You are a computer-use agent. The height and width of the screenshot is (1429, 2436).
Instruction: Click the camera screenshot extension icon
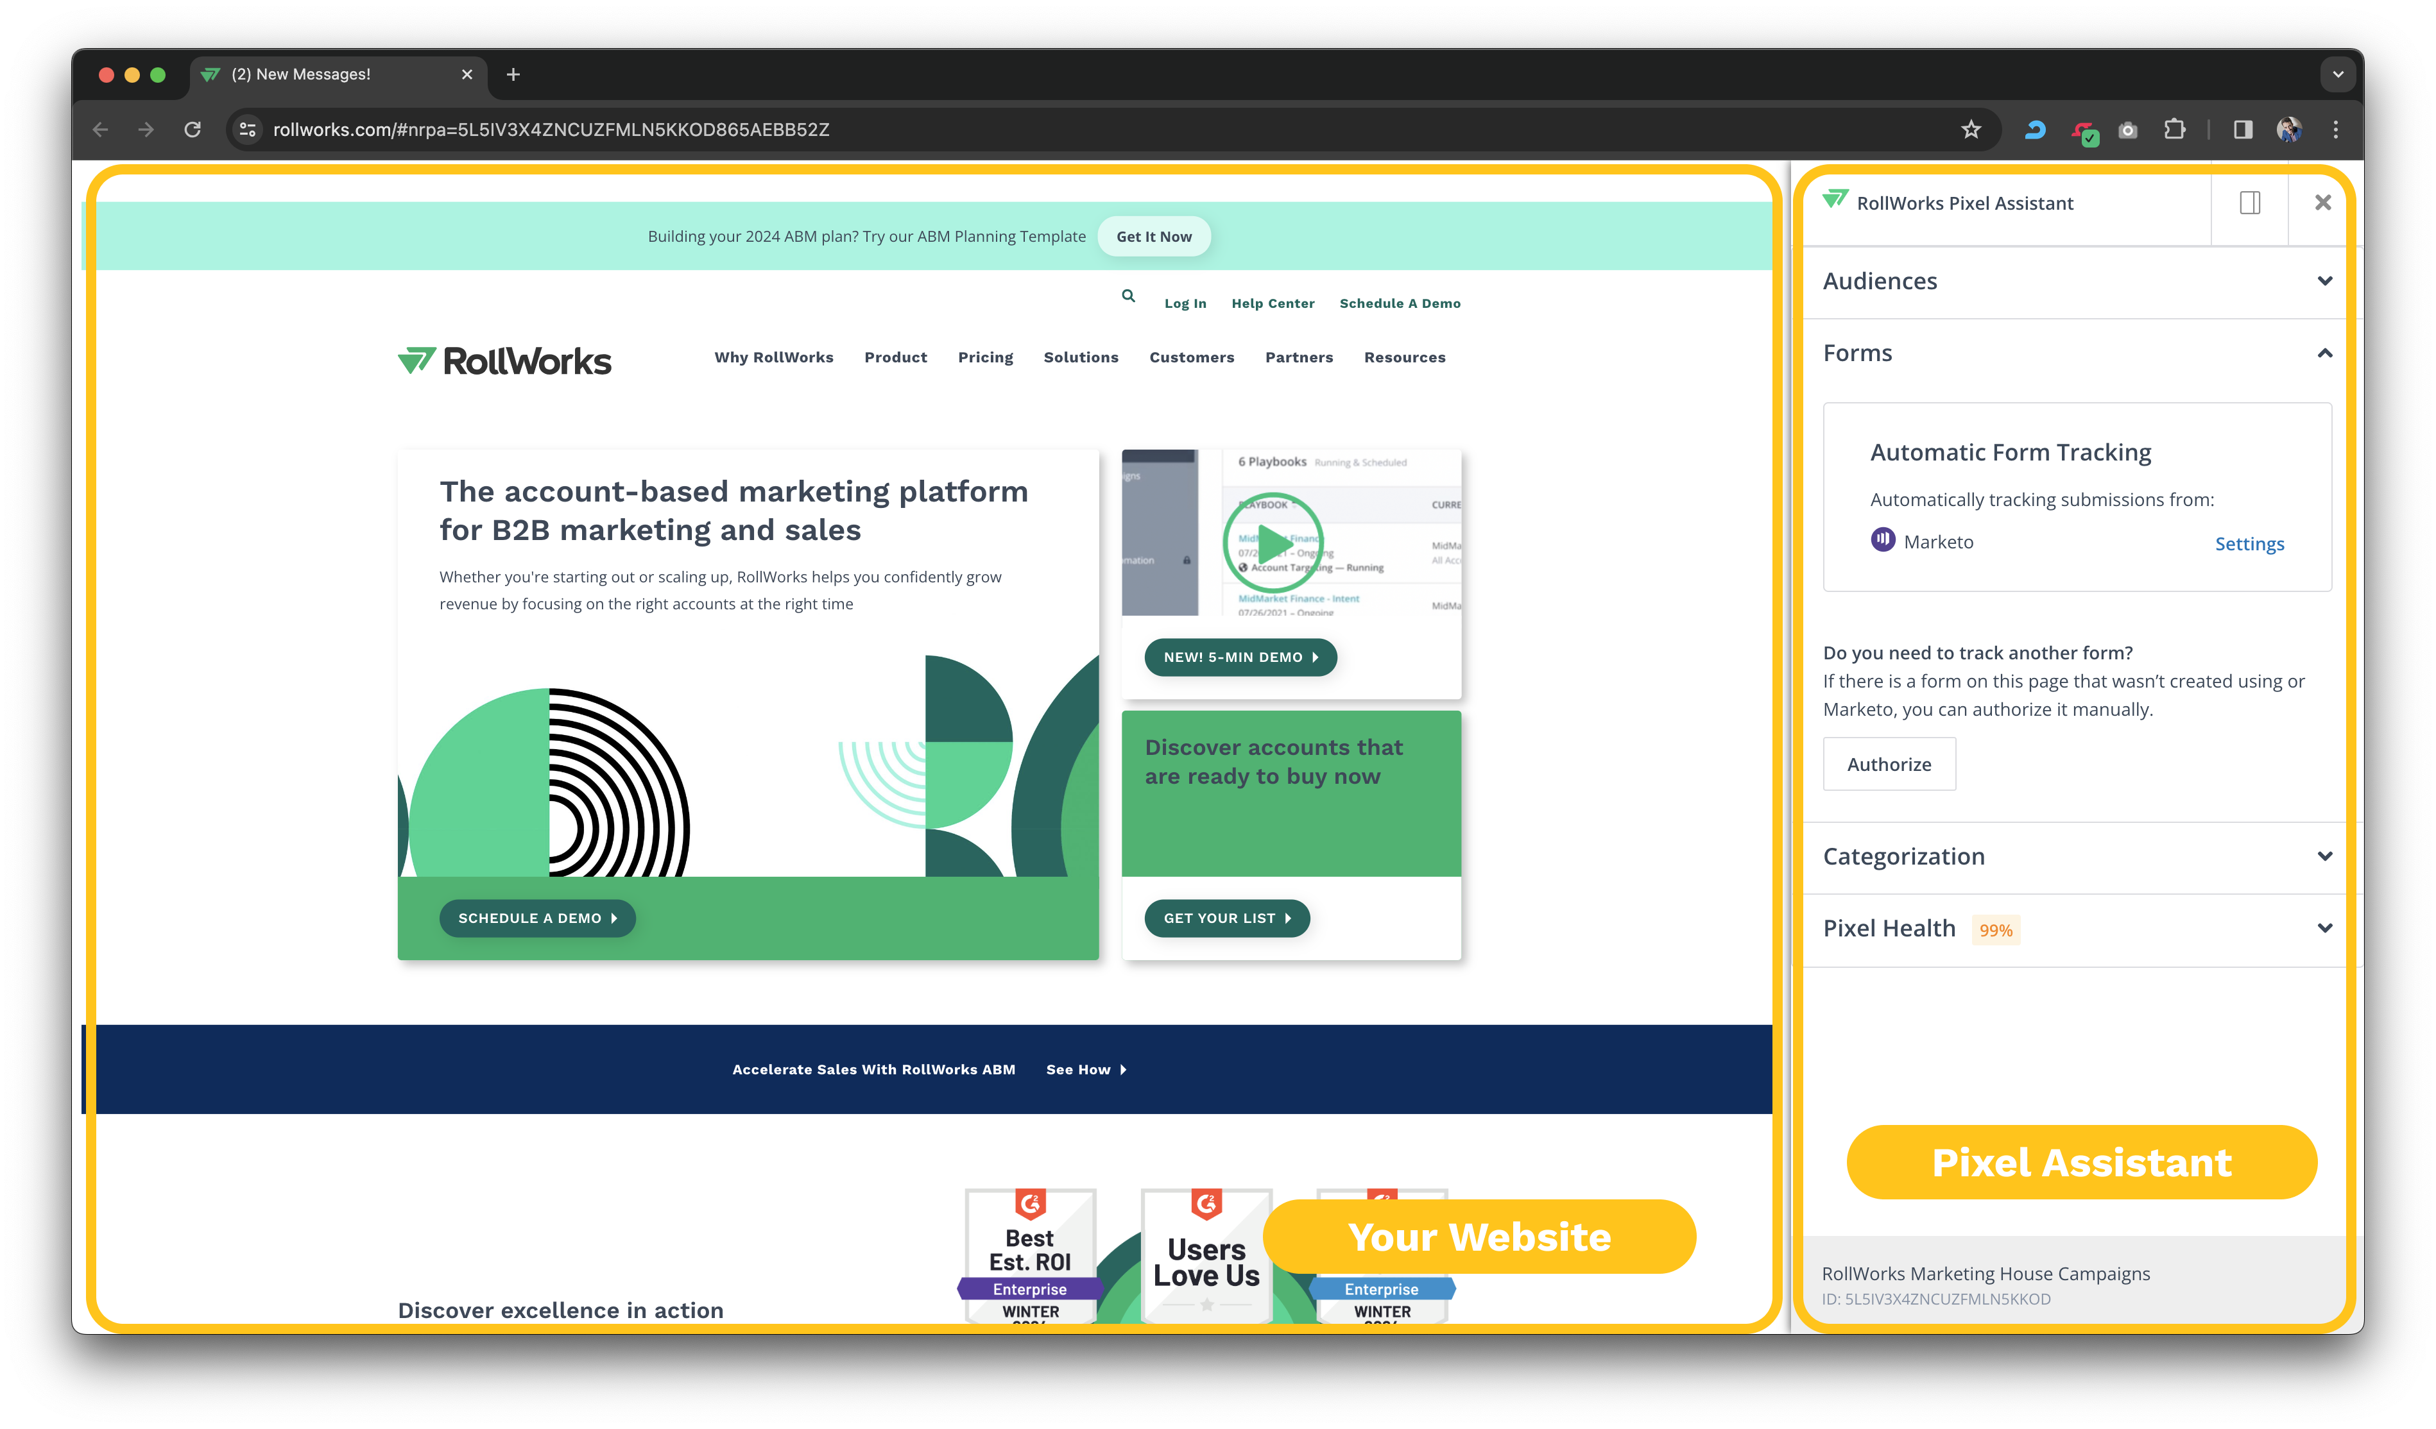click(2127, 130)
